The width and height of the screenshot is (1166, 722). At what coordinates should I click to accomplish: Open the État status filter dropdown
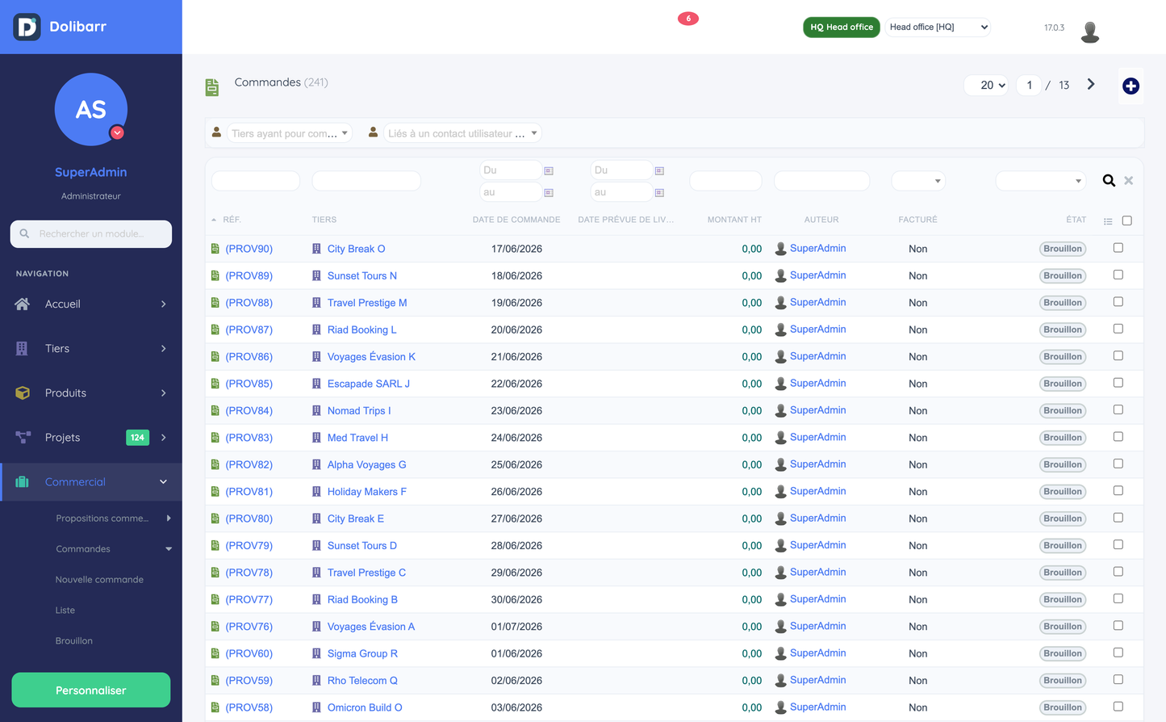1040,181
